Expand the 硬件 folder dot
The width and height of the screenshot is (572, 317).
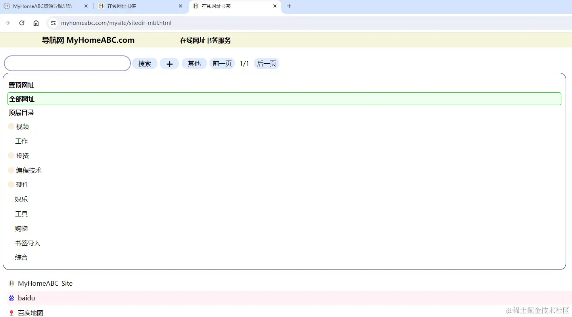pos(11,184)
